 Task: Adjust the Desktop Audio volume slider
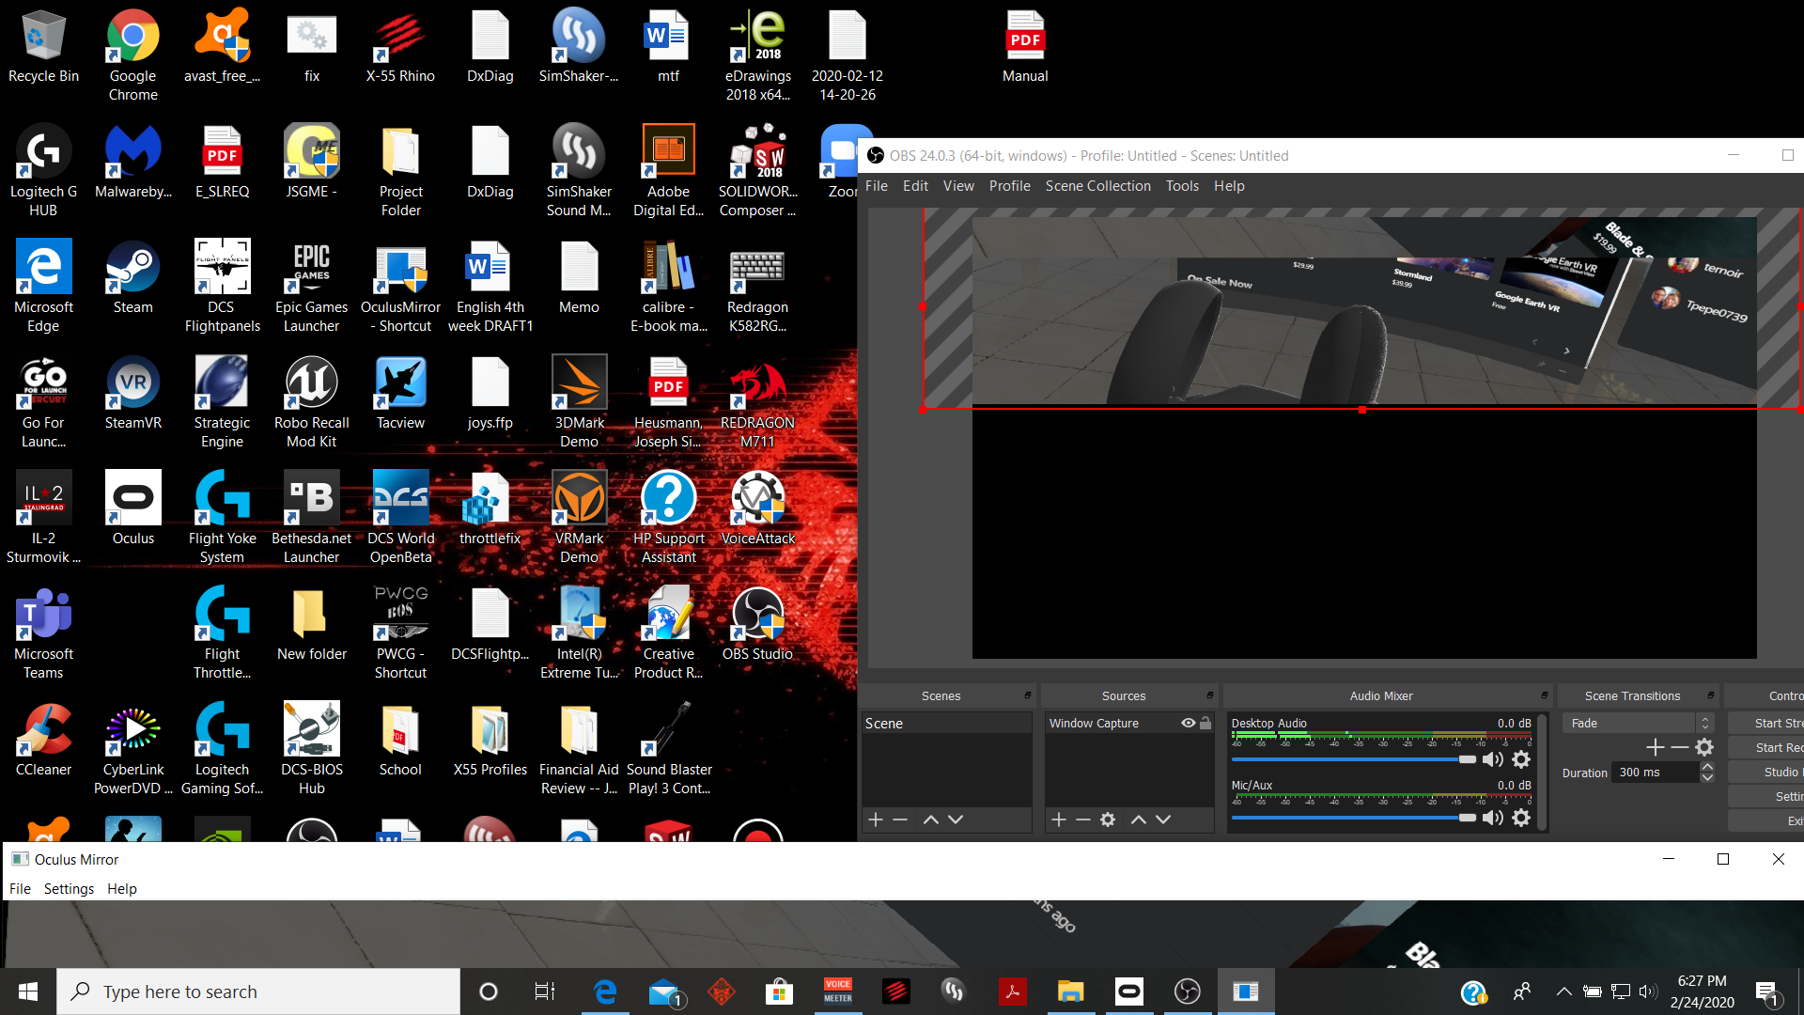[1353, 759]
